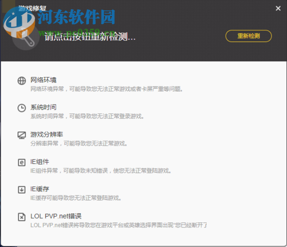The image size is (287, 247).
Task: Click the clock icon for 系统时间
Action: click(x=22, y=108)
